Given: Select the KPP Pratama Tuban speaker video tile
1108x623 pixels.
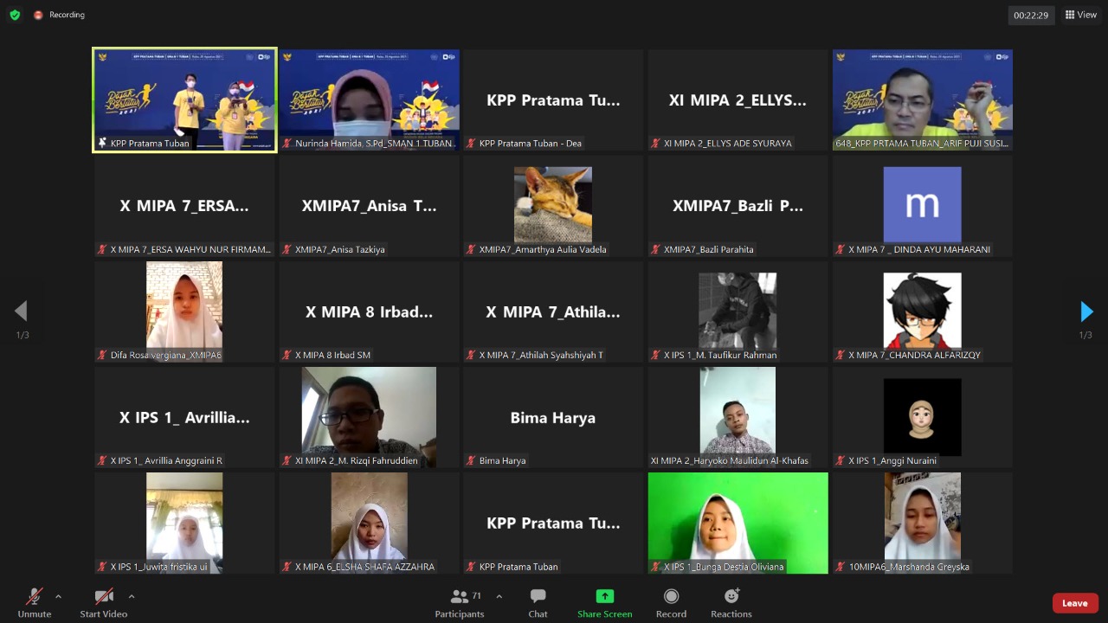Looking at the screenshot, I should (184, 100).
